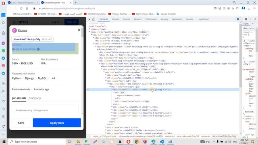Switch to the Sources tab
The width and height of the screenshot is (258, 145).
(126, 19)
